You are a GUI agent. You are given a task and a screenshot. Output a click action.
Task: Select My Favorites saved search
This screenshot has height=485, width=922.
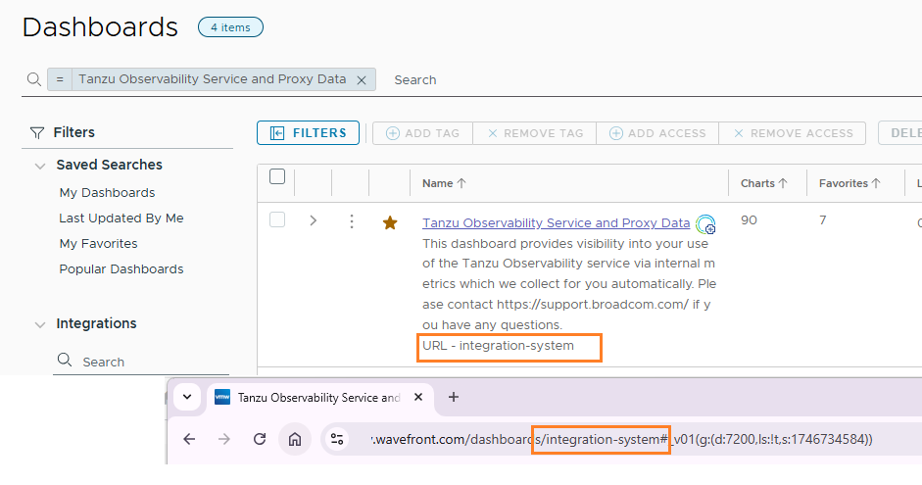98,244
